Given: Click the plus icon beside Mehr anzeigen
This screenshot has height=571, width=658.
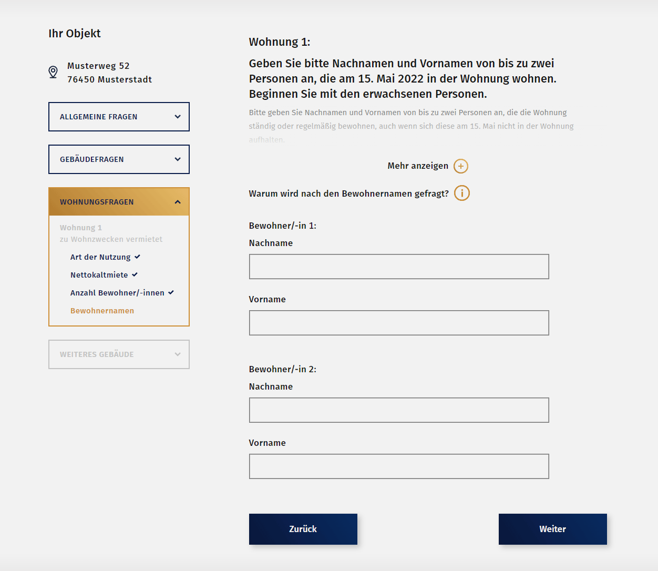Looking at the screenshot, I should (461, 166).
